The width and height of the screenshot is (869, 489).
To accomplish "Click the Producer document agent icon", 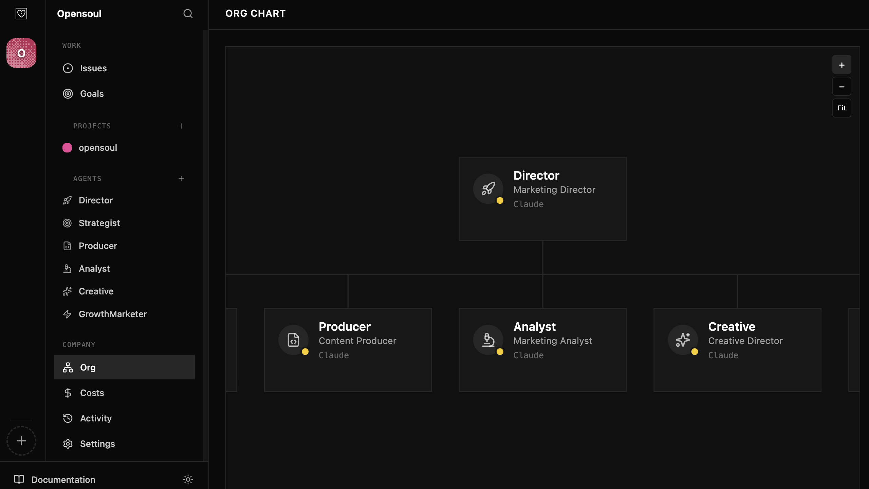I will pos(68,246).
